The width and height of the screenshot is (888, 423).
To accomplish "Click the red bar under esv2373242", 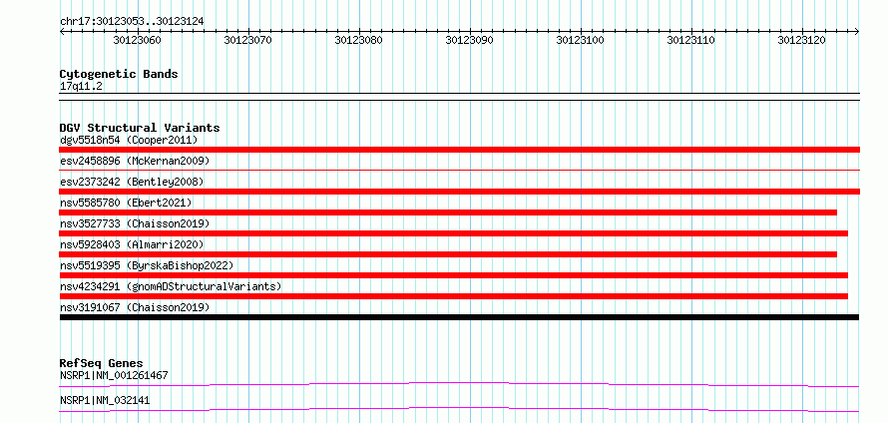I will pos(459,192).
